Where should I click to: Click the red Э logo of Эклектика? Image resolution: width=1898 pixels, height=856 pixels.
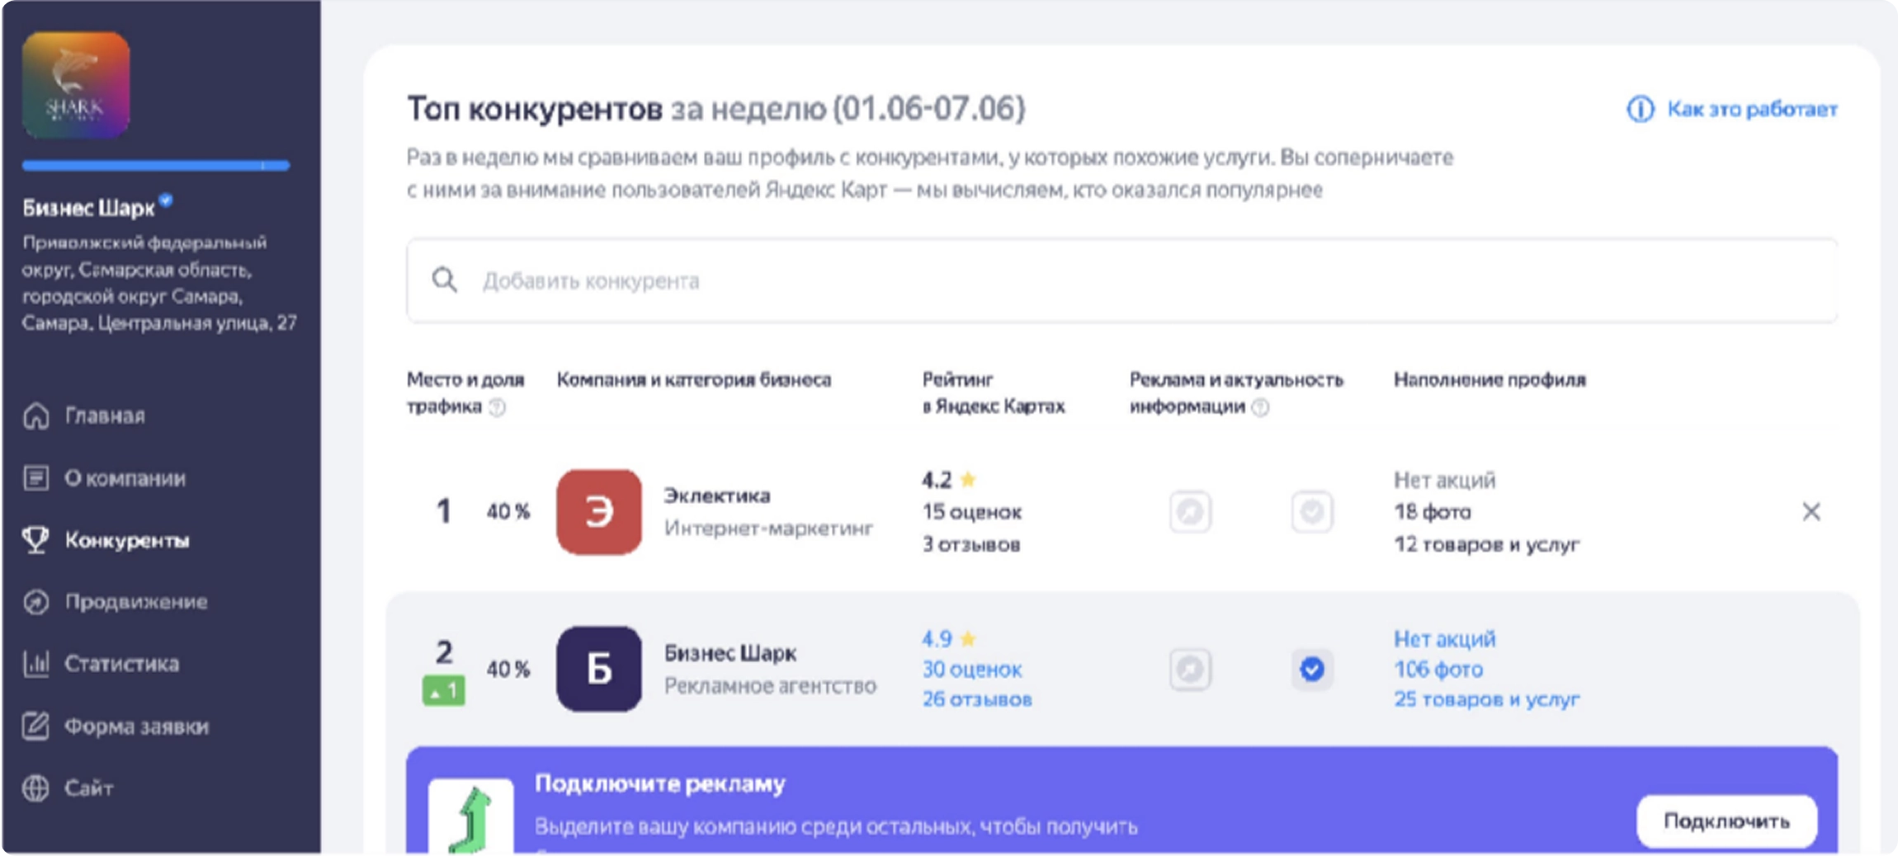[599, 512]
